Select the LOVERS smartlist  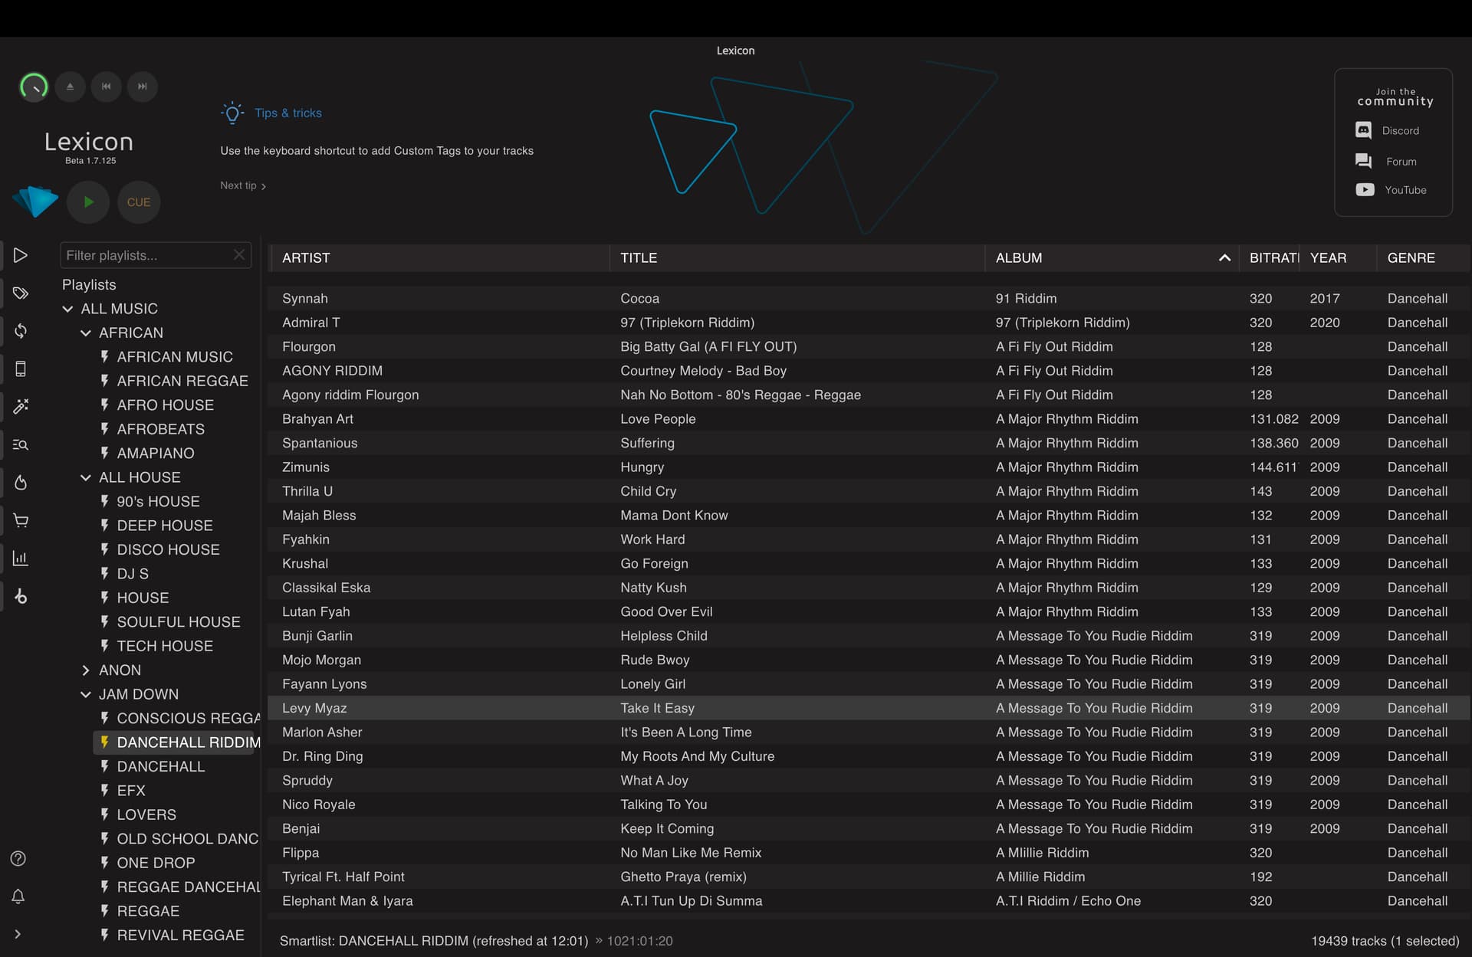pyautogui.click(x=146, y=814)
